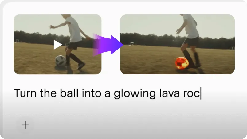Place cursor after 'roc' at prompt end

(x=201, y=93)
